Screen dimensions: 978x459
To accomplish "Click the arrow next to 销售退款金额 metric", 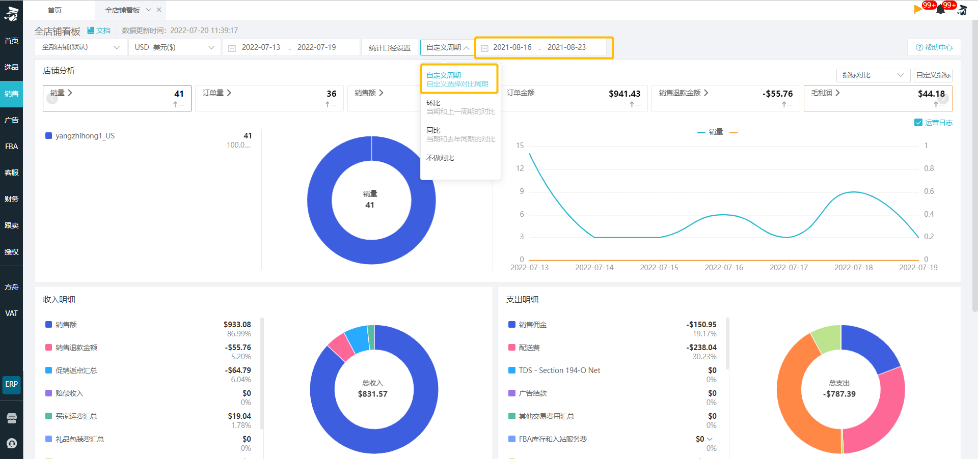I will [706, 93].
